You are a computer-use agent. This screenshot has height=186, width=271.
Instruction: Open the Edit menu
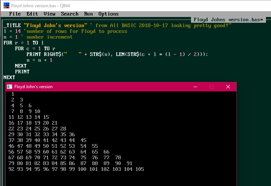click(x=32, y=14)
